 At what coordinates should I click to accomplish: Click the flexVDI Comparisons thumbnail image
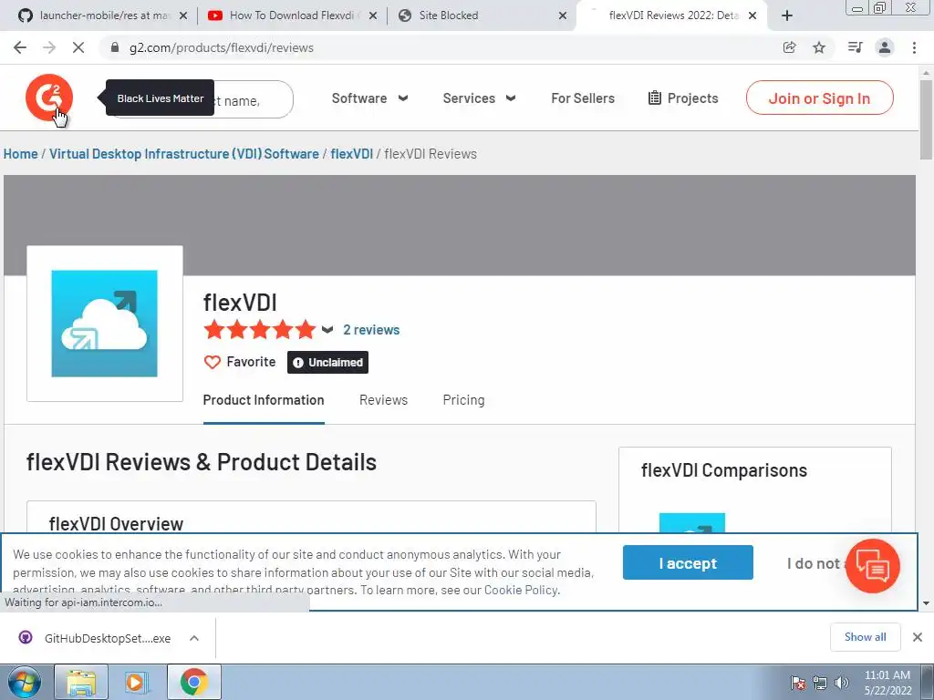coord(692,522)
